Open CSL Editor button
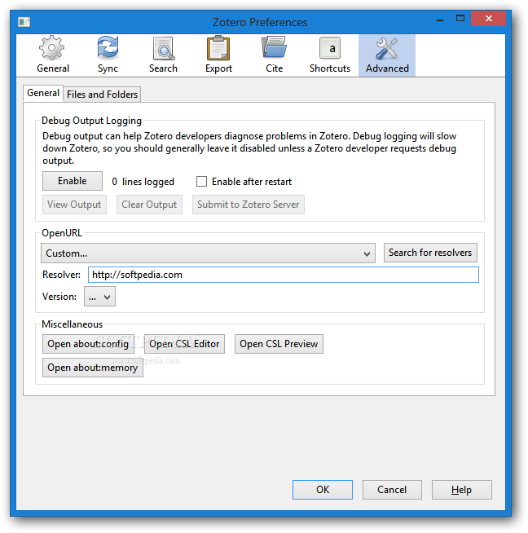Image resolution: width=528 pixels, height=533 pixels. pyautogui.click(x=184, y=344)
